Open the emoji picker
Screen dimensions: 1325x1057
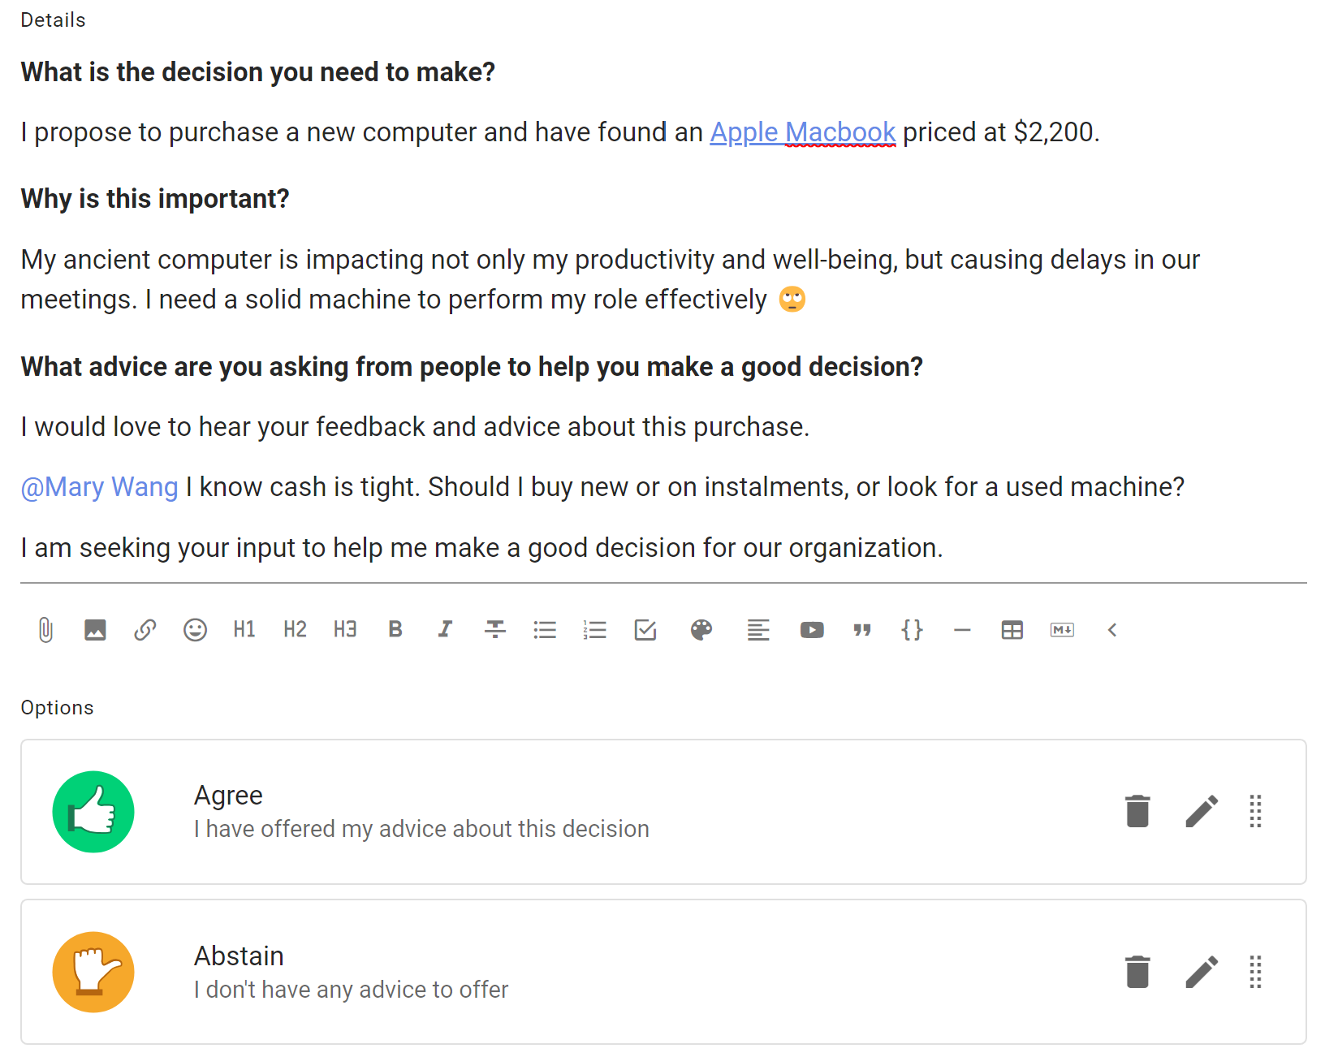click(x=195, y=630)
